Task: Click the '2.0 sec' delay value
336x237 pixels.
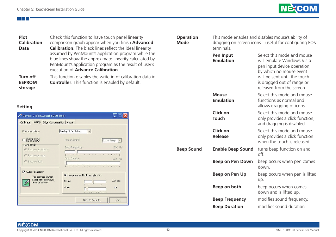Action: pyautogui.click(x=116, y=181)
